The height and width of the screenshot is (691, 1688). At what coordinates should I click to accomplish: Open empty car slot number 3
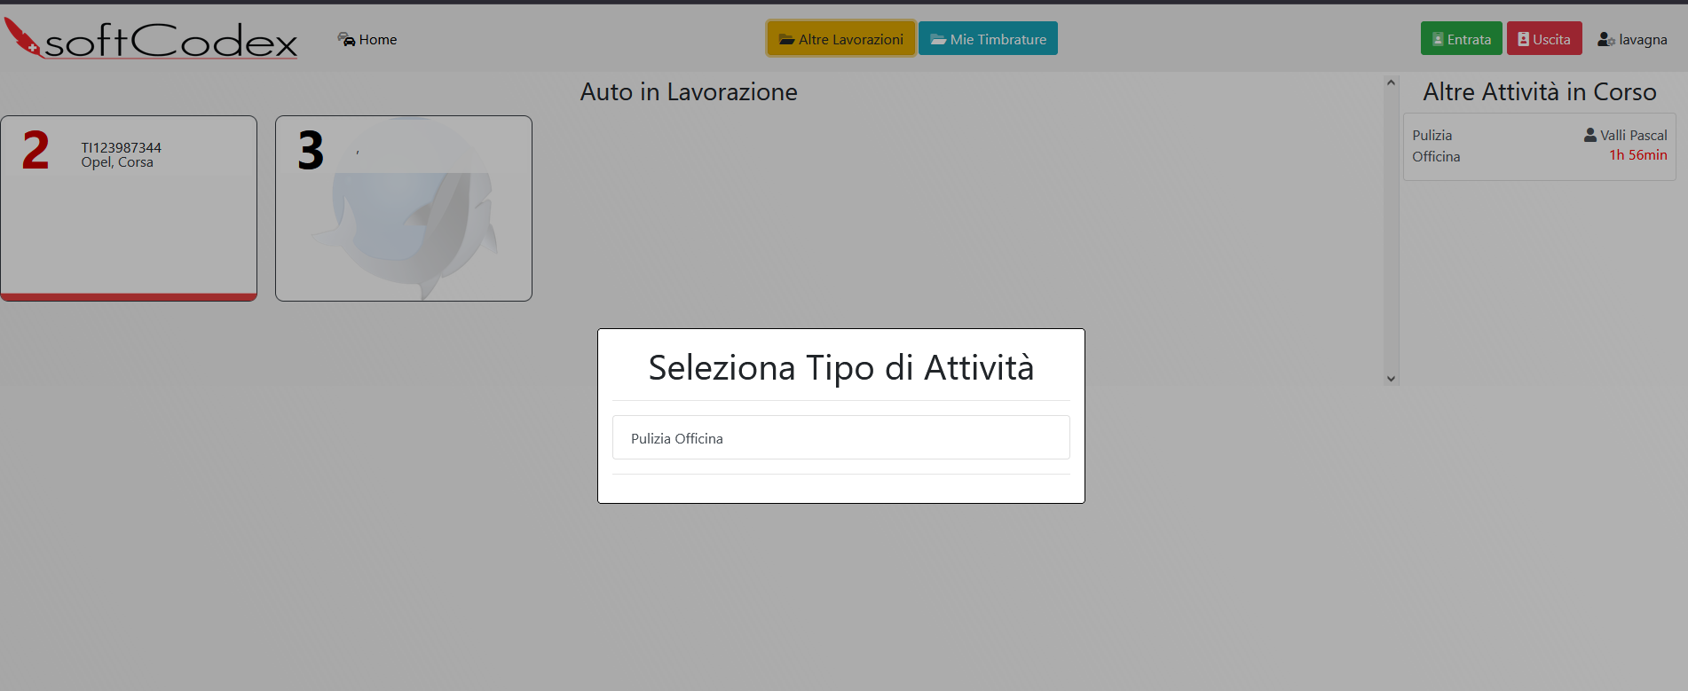404,208
